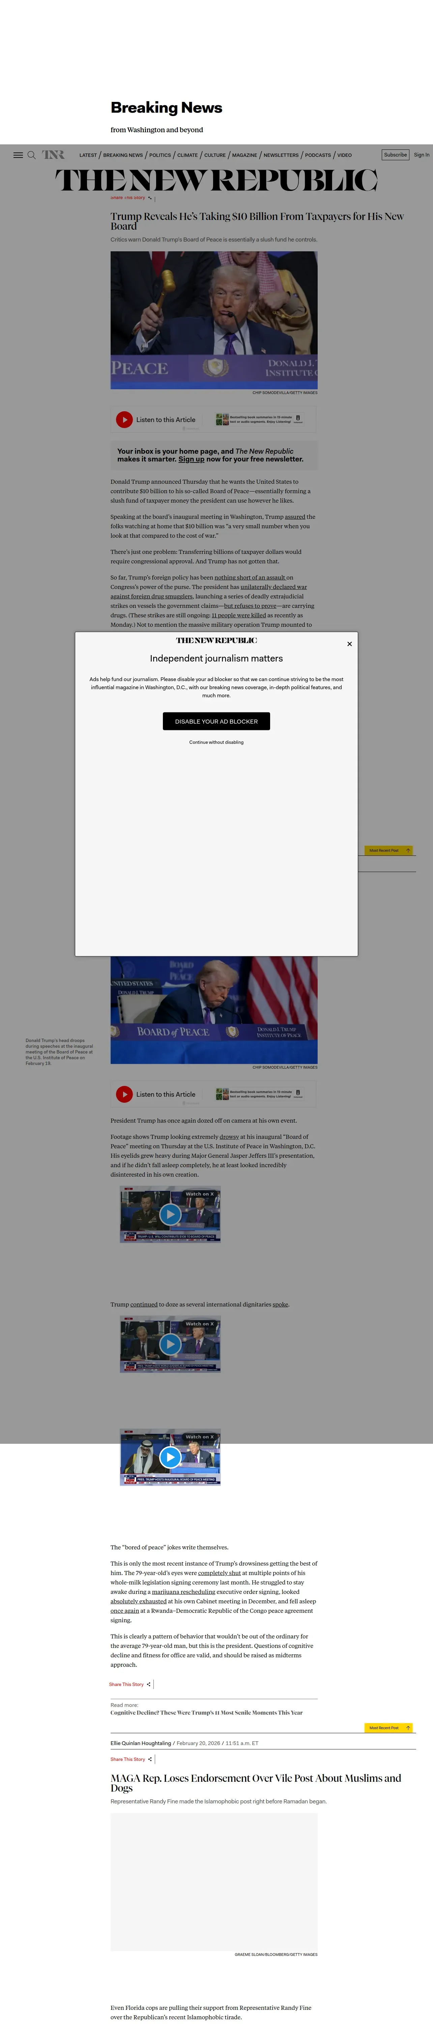Open the hamburger menu icon

point(18,155)
